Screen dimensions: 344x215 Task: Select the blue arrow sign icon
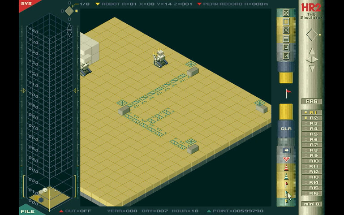[286, 151]
